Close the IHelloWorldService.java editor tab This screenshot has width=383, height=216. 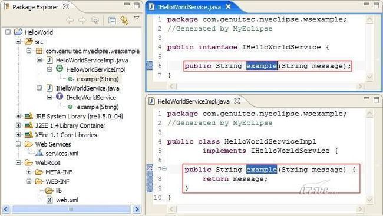(228, 6)
